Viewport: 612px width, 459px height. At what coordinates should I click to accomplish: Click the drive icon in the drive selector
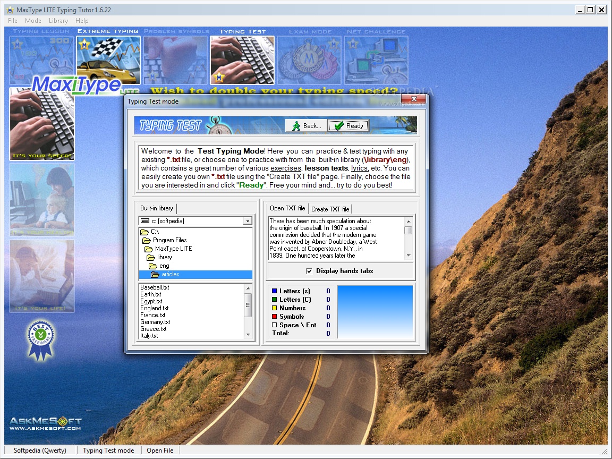pos(145,221)
